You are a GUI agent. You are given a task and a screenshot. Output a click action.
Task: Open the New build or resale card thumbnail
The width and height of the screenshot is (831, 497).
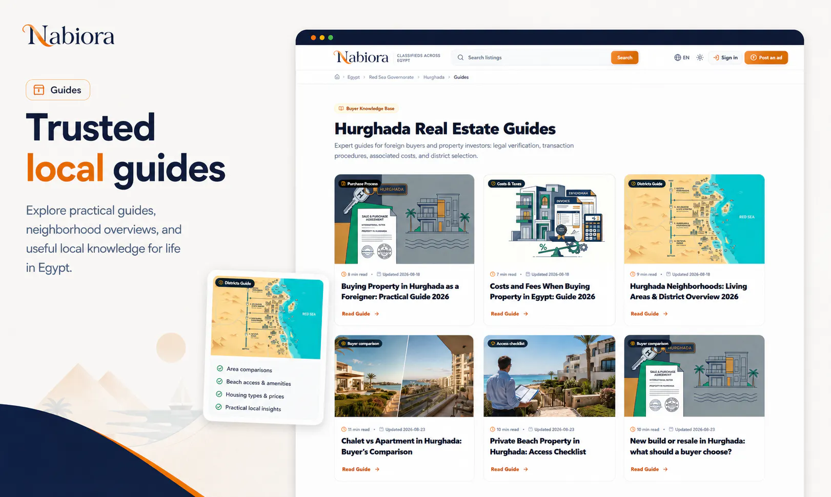tap(694, 376)
